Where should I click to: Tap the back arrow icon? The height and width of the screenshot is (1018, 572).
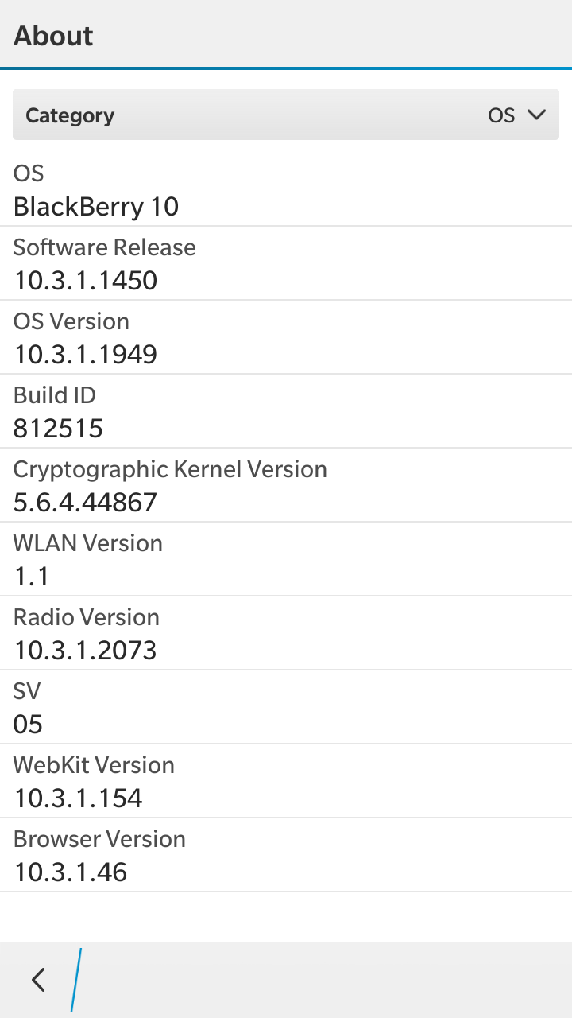point(38,979)
